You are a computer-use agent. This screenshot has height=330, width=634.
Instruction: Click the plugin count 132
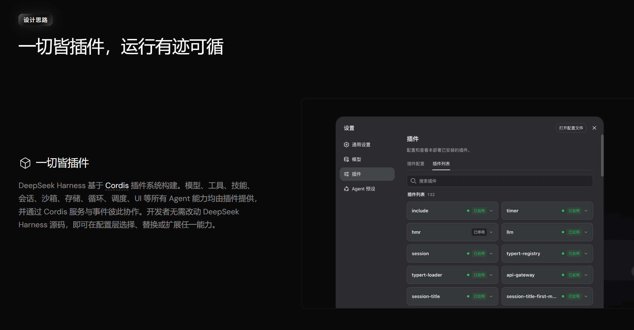tap(431, 194)
